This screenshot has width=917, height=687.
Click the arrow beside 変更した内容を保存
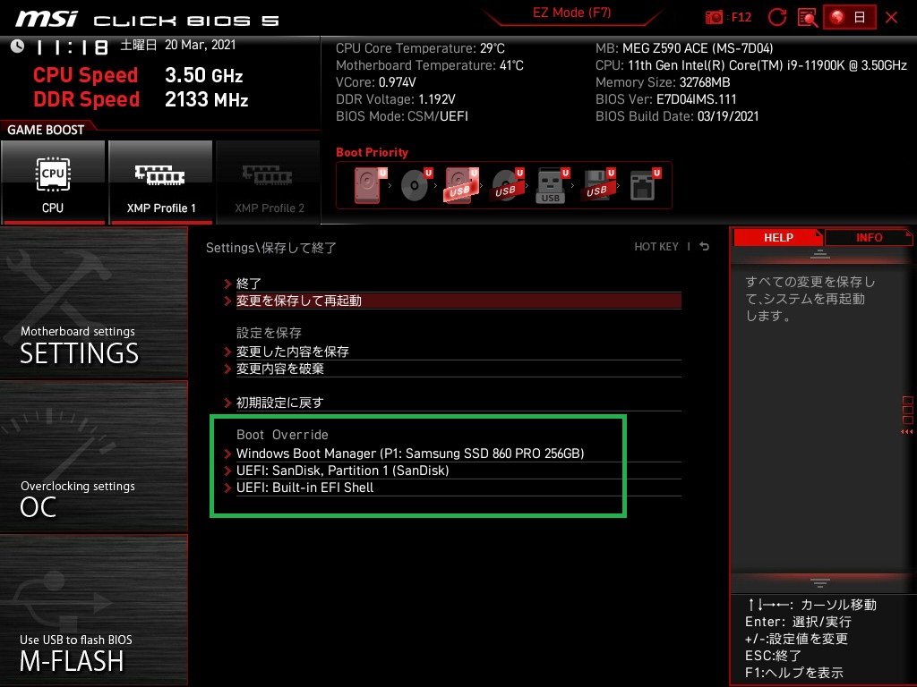(x=227, y=352)
